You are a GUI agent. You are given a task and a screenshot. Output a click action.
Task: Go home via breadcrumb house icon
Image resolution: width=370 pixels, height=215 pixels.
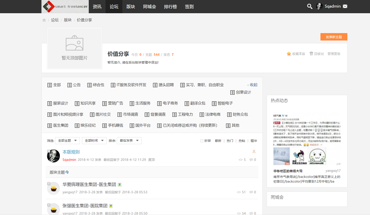[44, 20]
